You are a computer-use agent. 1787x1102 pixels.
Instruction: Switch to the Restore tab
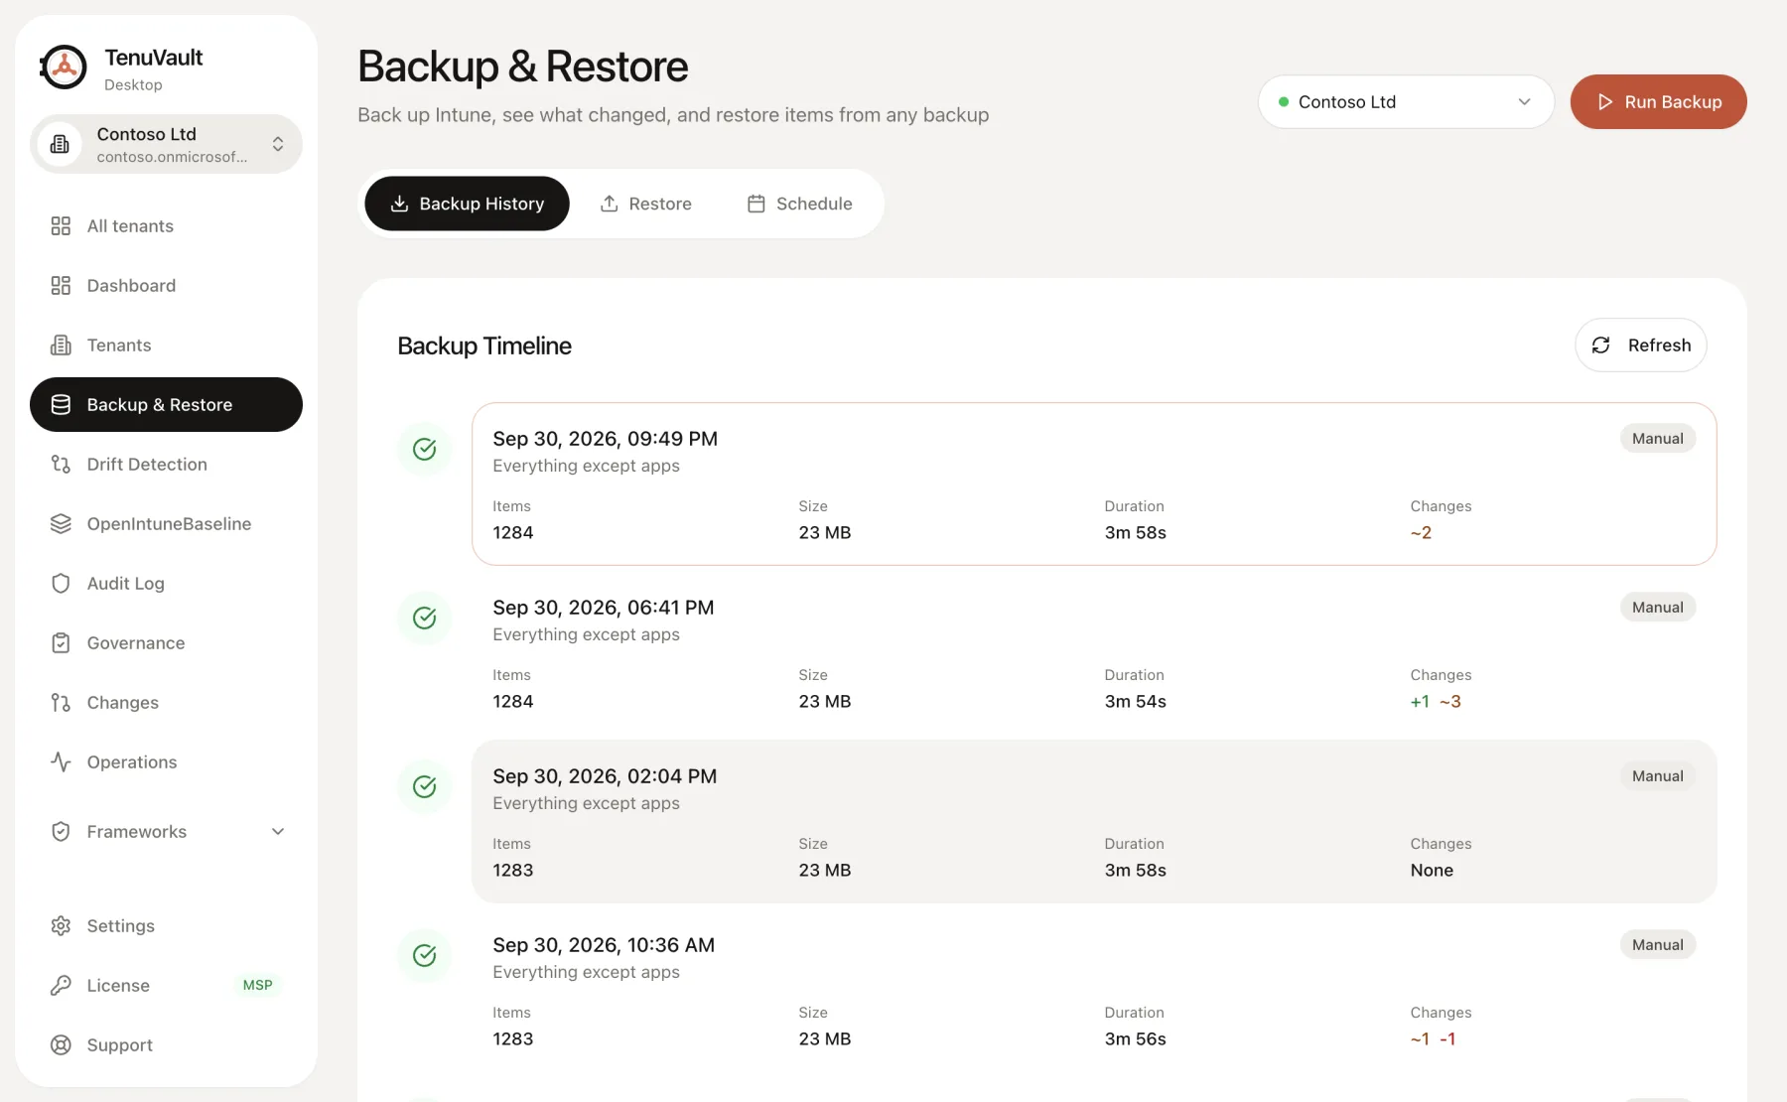645,204
